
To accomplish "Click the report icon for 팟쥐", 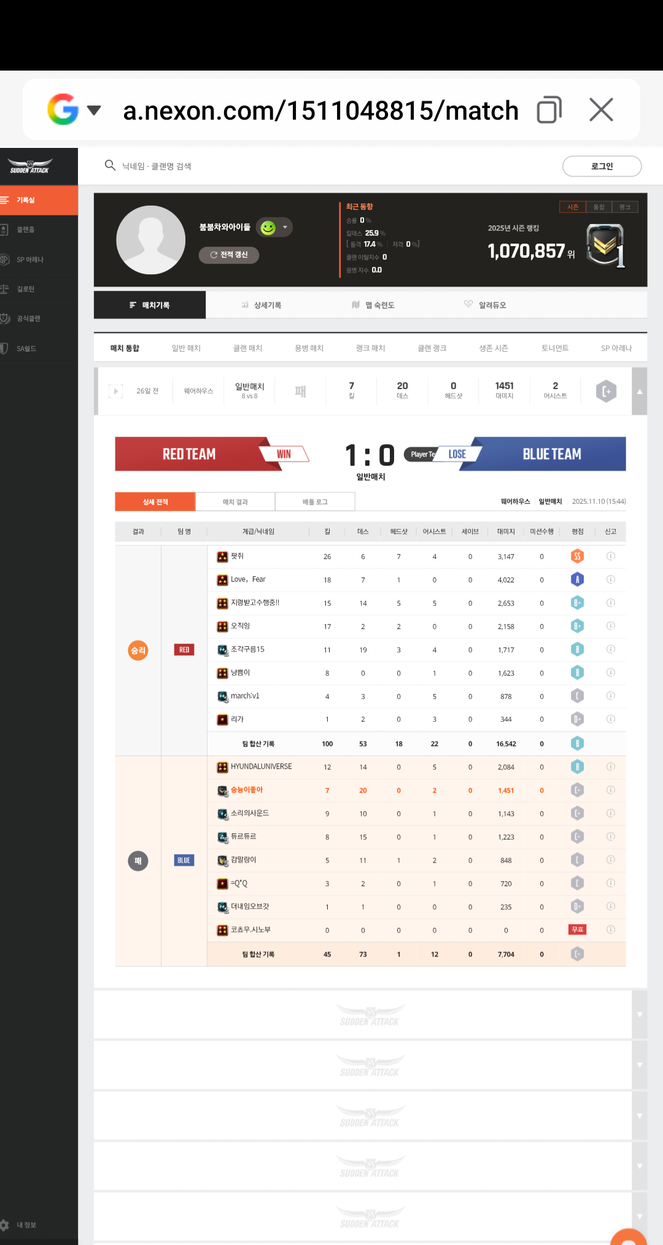I will tap(610, 557).
